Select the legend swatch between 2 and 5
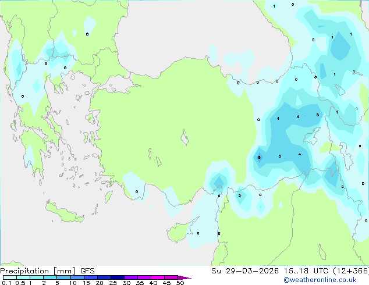Screen dimensions: 369x285 (50, 277)
